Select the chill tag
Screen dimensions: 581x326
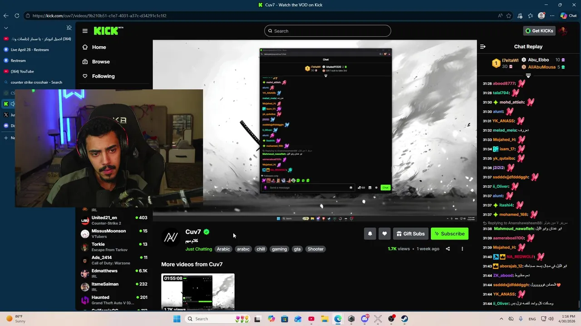point(261,249)
